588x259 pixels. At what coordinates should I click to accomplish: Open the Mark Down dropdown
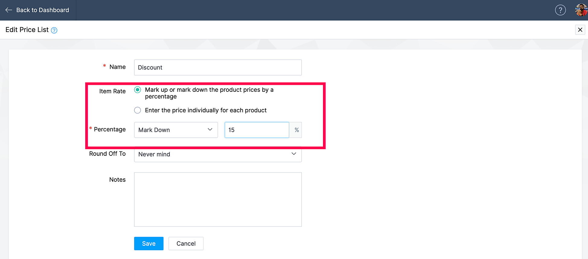tap(176, 130)
